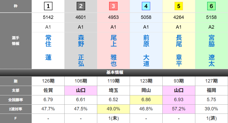Click the 基本情報 section header bar
228x123 pixels.
pyautogui.click(x=114, y=73)
